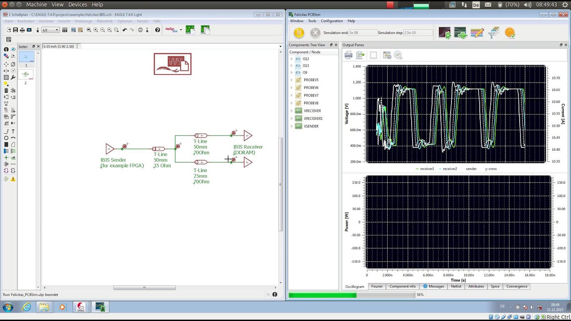Open the host Devices menu
The image size is (571, 321).
pos(78,4)
